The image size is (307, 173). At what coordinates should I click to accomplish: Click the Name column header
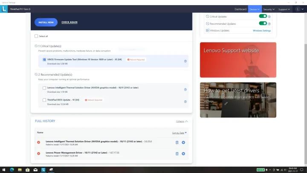pos(40,132)
